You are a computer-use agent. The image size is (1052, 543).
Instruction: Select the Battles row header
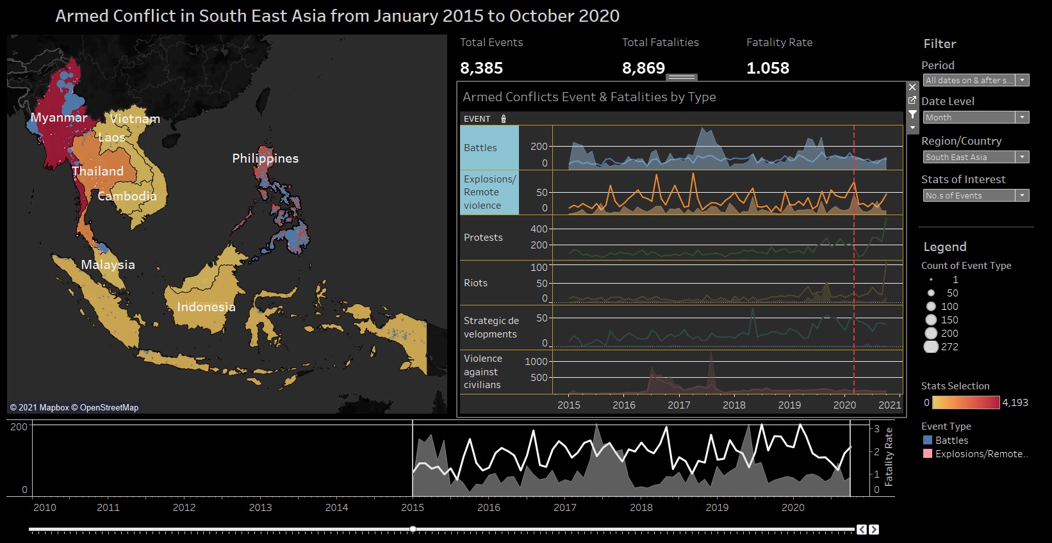point(489,148)
